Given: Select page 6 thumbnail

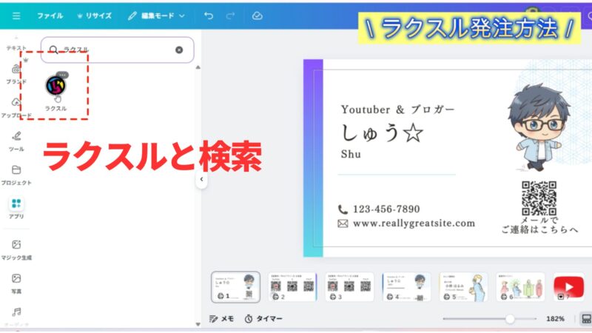Looking at the screenshot, I should point(520,287).
